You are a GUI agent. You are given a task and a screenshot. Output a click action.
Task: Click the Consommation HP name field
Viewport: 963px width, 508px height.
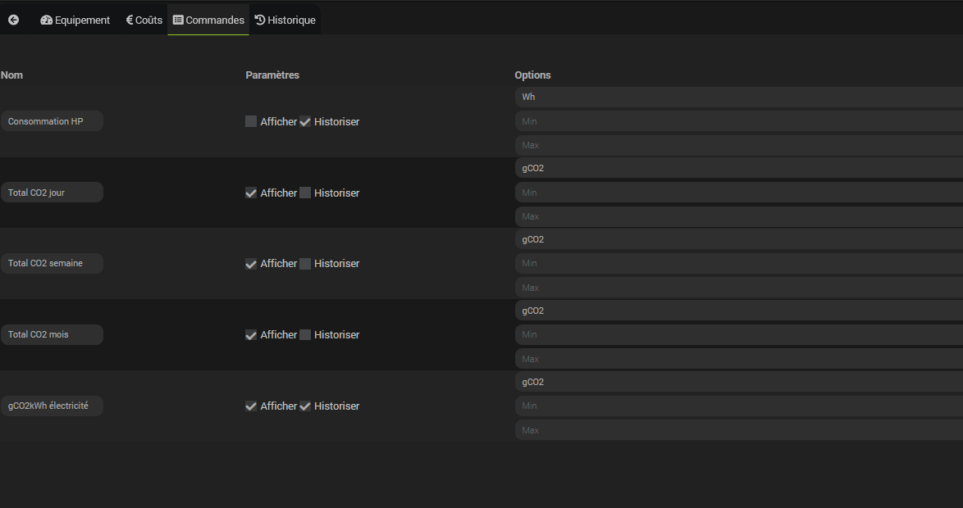[52, 121]
